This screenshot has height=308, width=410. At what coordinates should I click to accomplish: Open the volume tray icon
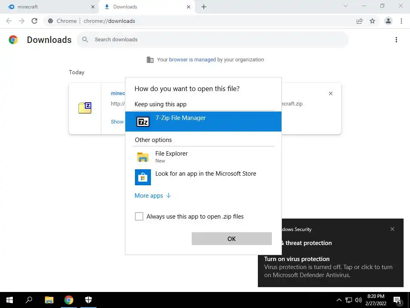point(358,300)
